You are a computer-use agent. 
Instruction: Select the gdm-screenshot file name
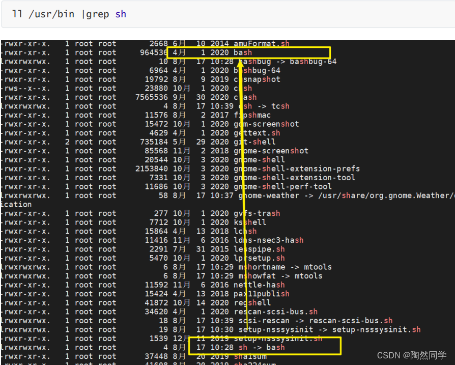pos(266,124)
